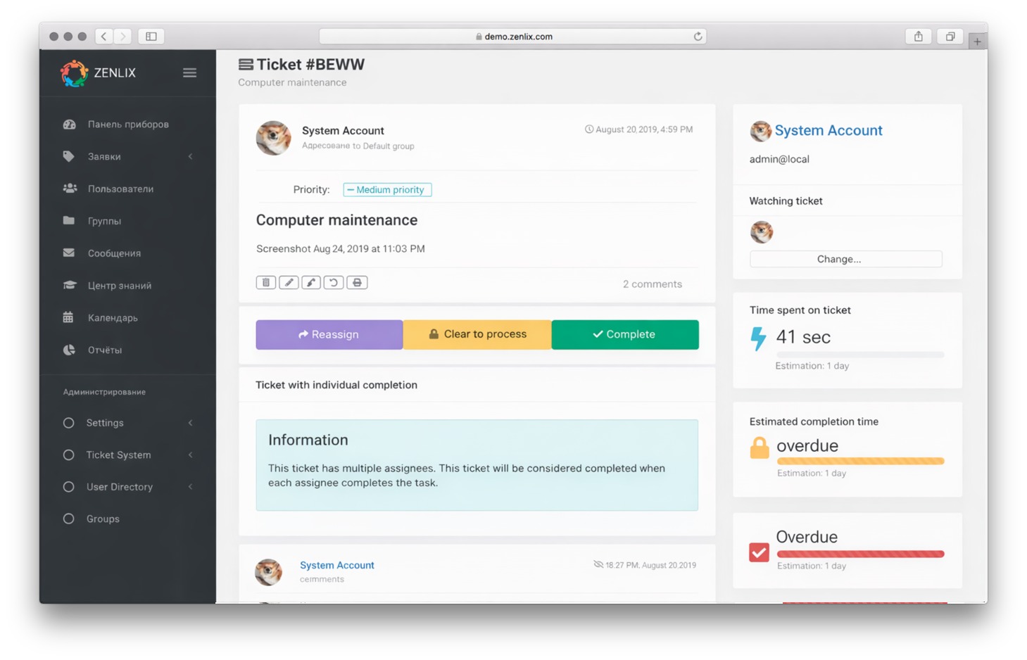Screen dimensions: 1027x660
Task: Click the browser share icon
Action: tap(918, 37)
